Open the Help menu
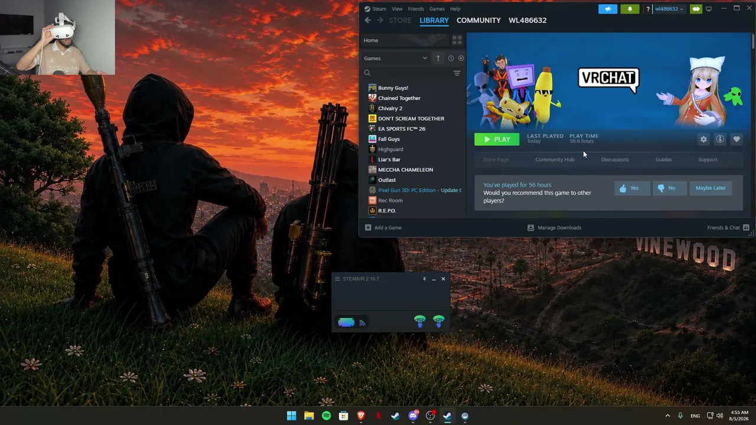This screenshot has width=756, height=425. click(455, 9)
